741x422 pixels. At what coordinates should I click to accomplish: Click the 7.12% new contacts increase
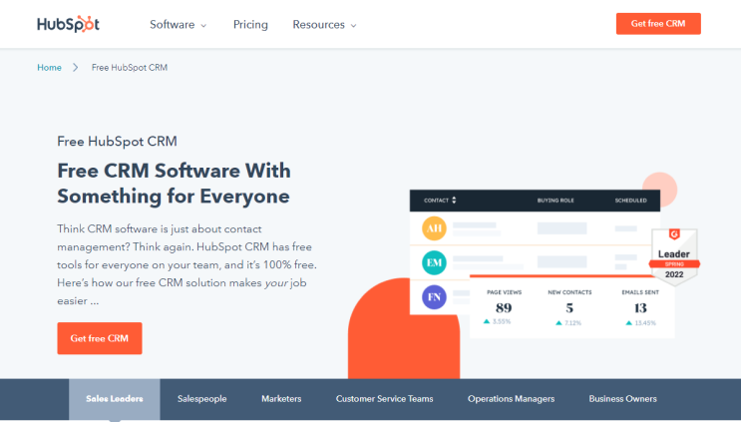568,323
